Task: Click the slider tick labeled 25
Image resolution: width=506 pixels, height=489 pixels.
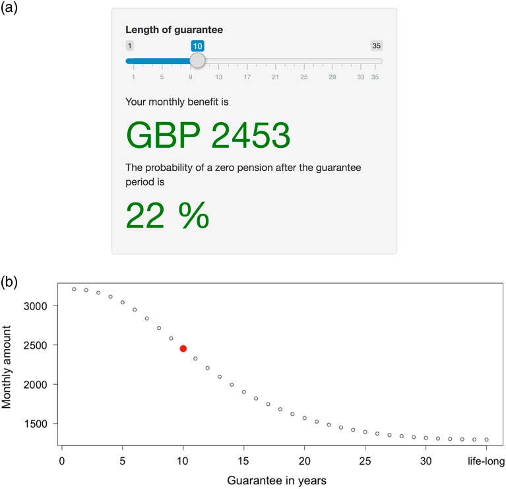Action: pyautogui.click(x=304, y=77)
